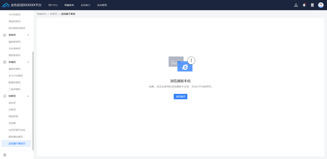Click the user avatar in top right

[321, 5]
